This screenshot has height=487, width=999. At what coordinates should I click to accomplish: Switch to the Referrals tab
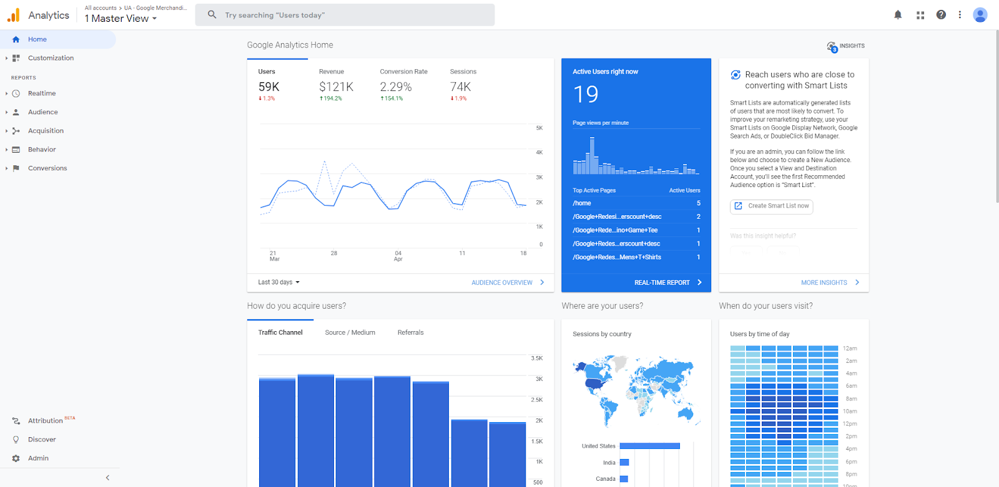pyautogui.click(x=411, y=333)
